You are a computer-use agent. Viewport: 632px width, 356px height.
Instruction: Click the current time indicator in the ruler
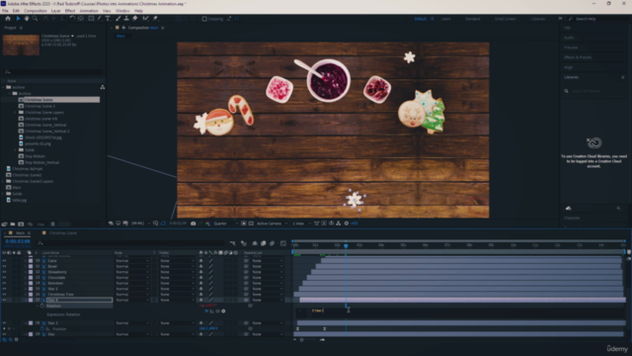(346, 245)
